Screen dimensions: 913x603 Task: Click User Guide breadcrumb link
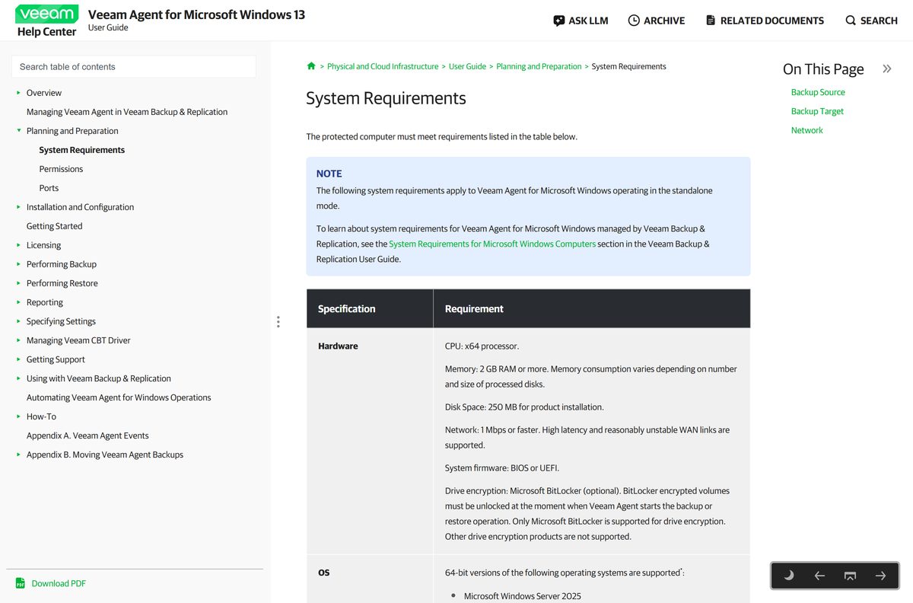pos(467,66)
